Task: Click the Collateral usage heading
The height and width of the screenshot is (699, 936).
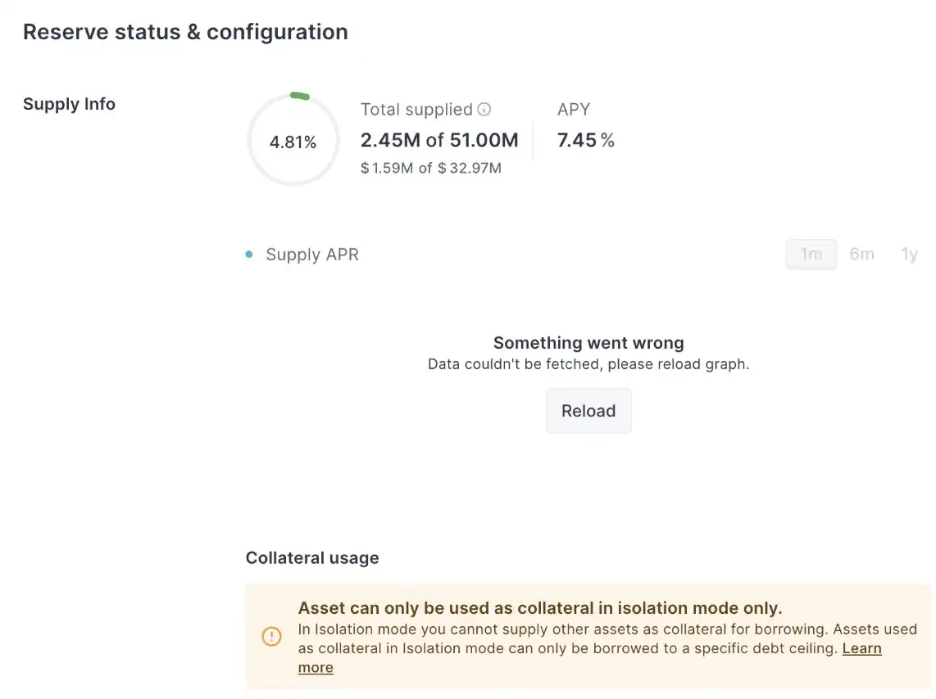Action: tap(312, 558)
